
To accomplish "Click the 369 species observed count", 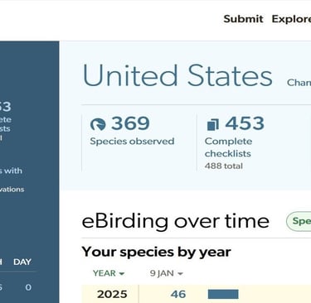I will tap(130, 123).
